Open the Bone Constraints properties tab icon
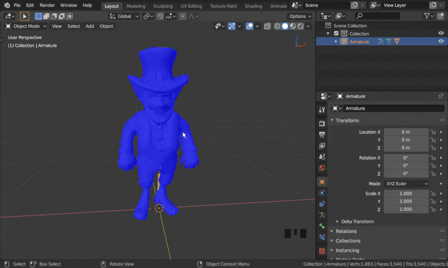The width and height of the screenshot is (448, 268). click(x=322, y=237)
